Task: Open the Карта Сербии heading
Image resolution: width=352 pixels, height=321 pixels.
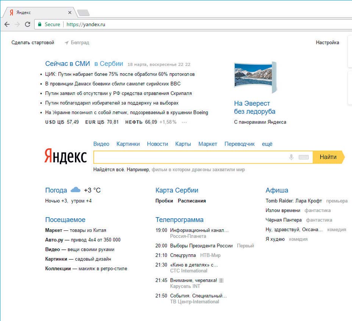Action: coord(177,190)
